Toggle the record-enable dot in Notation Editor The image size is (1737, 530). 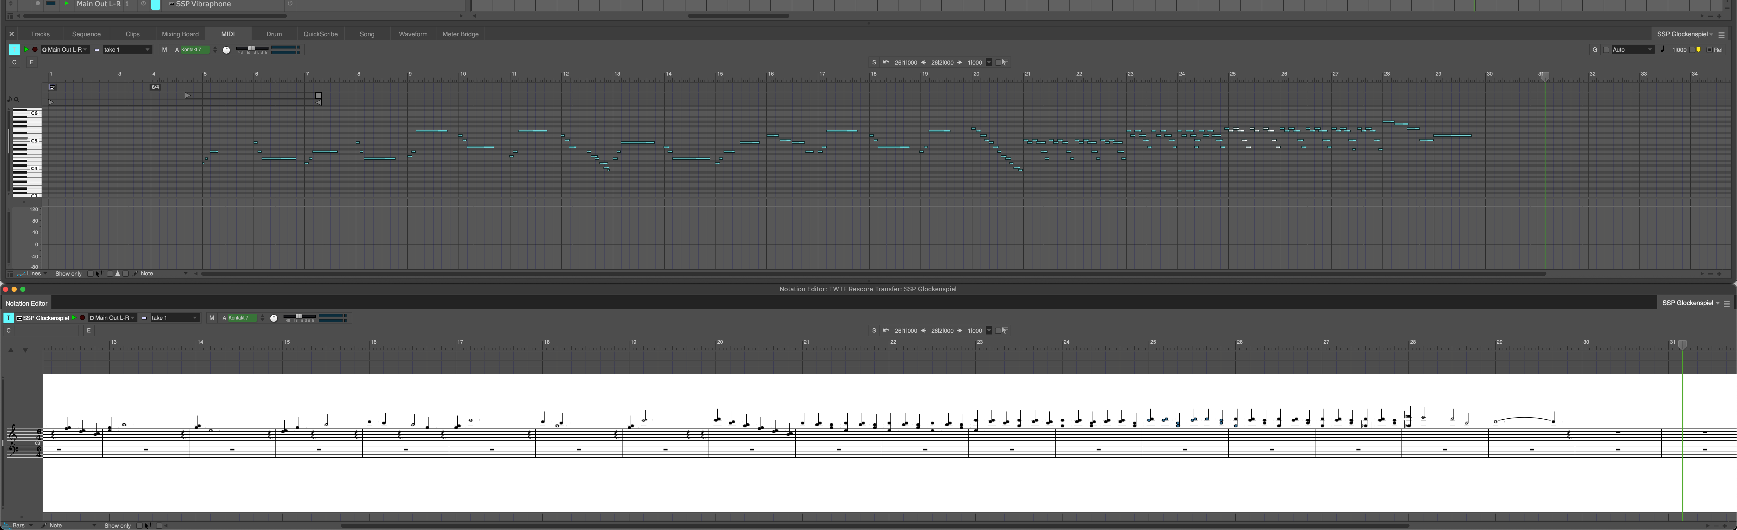click(82, 318)
